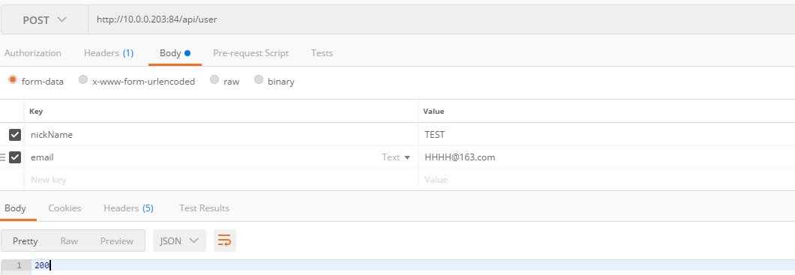This screenshot has height=275, width=795.
Task: Open the JSON format dropdown
Action: click(179, 241)
